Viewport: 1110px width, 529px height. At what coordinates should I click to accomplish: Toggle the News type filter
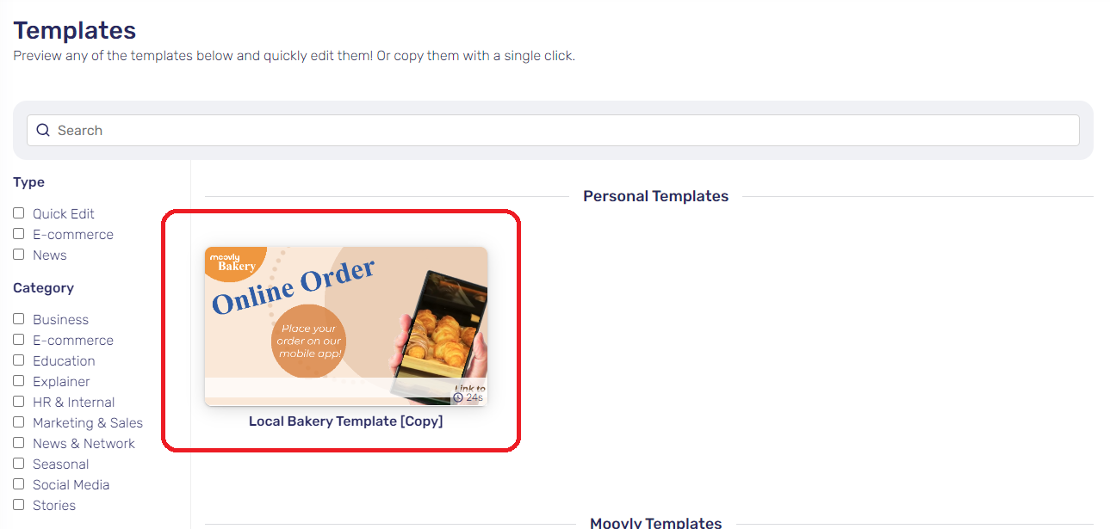[x=19, y=255]
